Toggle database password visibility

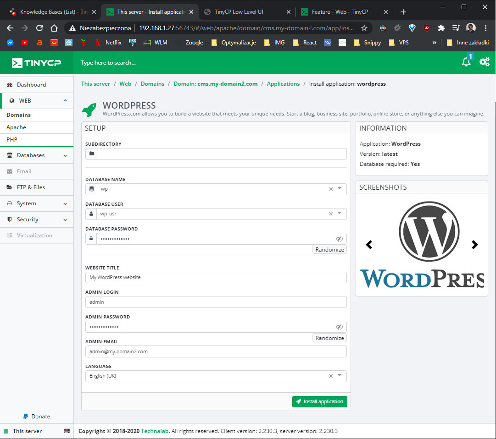click(340, 239)
